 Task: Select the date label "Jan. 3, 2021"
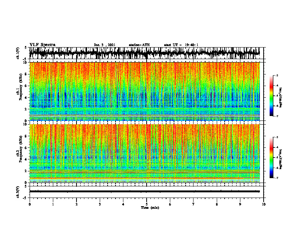click(105, 45)
